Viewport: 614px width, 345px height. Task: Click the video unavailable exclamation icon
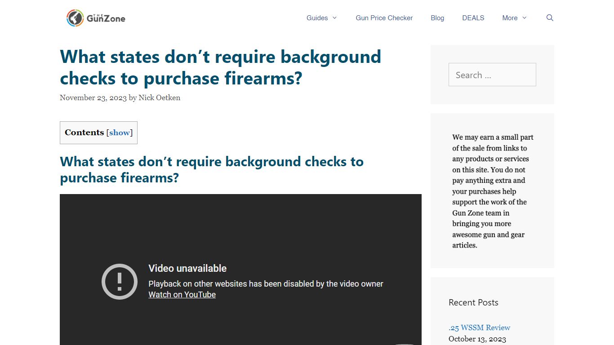tap(120, 282)
